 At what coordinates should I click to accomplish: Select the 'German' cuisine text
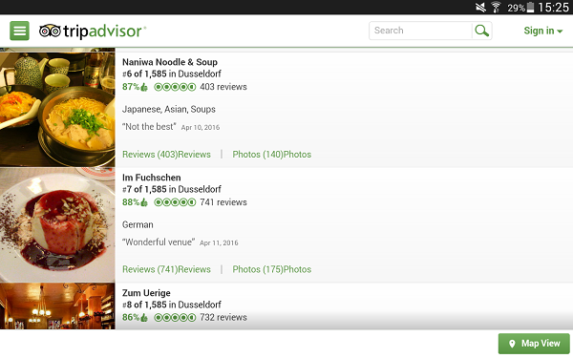(138, 224)
